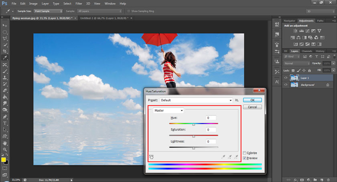
Task: Uncheck the Preview checkbox
Action: pyautogui.click(x=245, y=158)
